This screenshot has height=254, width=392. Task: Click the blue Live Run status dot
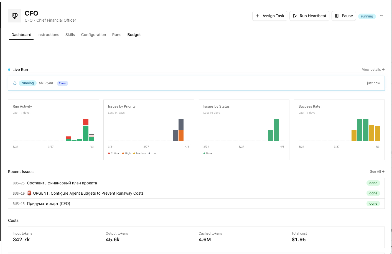9,70
